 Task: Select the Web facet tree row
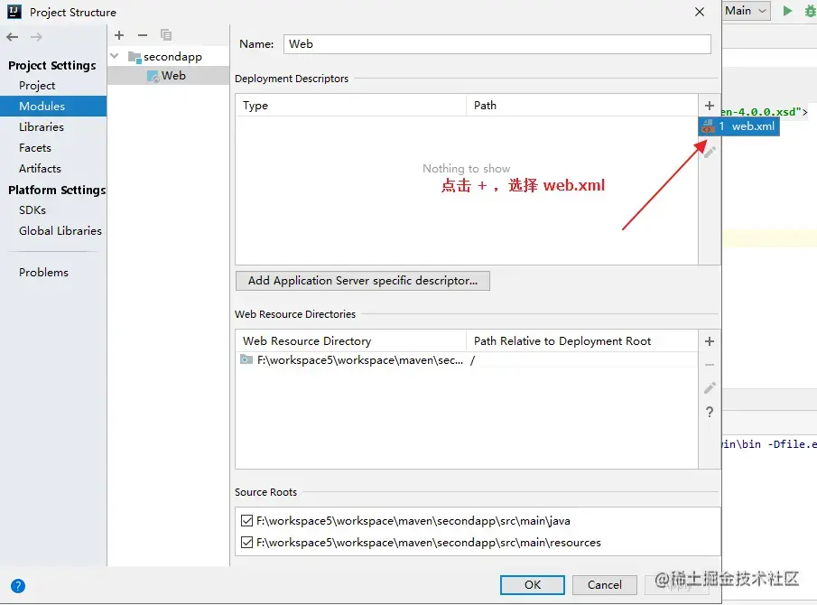pyautogui.click(x=168, y=76)
